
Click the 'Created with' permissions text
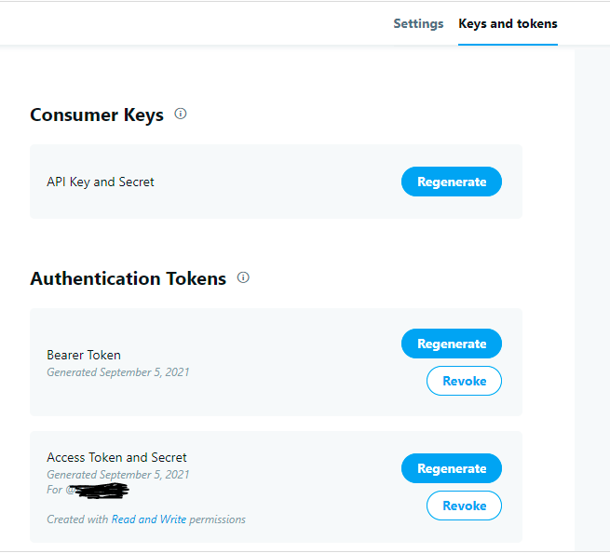(x=78, y=519)
